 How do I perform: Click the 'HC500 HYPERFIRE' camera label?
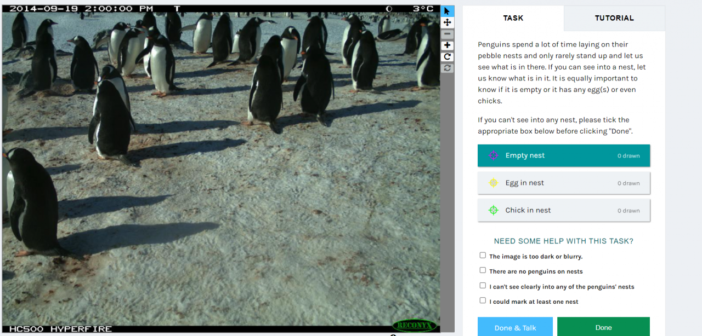coord(60,329)
